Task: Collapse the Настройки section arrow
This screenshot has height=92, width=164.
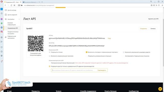Action: tap(19, 19)
